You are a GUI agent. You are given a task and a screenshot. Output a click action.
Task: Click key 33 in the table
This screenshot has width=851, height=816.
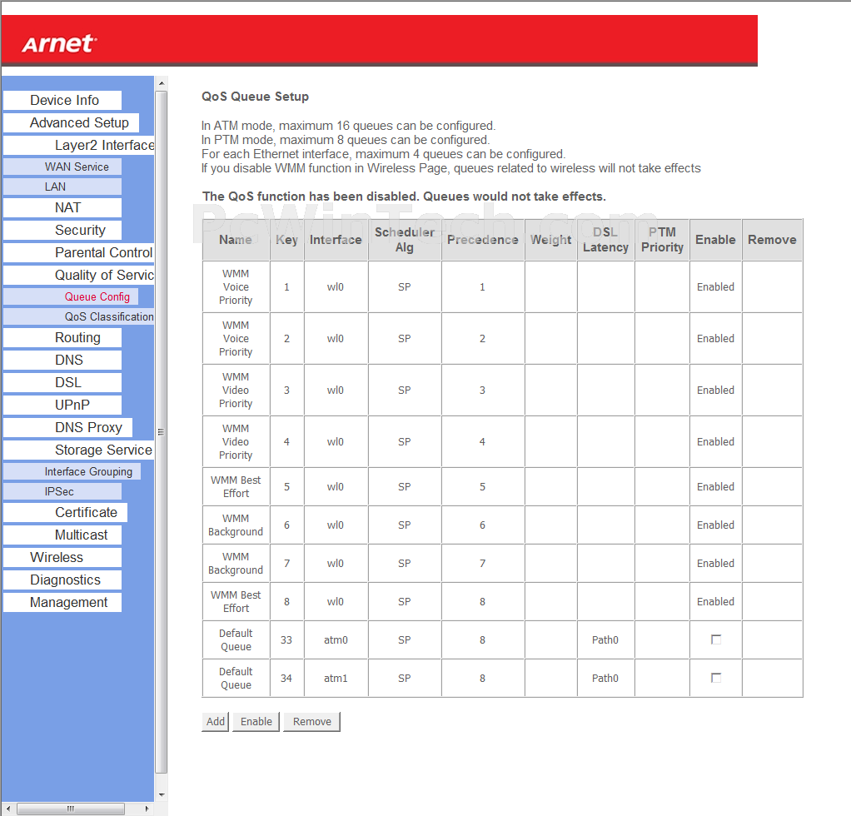pyautogui.click(x=286, y=640)
